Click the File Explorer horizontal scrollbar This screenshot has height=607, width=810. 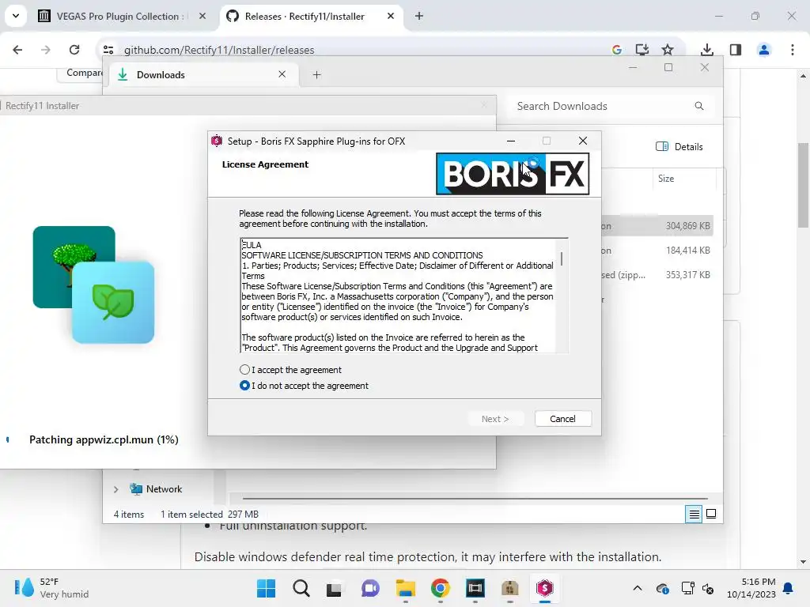coord(475,499)
